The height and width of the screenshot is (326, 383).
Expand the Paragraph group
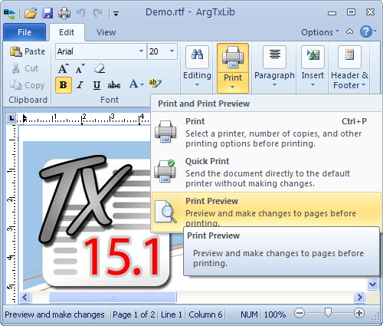point(274,67)
